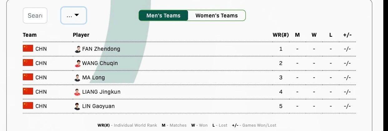Image resolution: width=388 pixels, height=131 pixels.
Task: Open LIN Gaoyuan player link
Action: point(98,106)
